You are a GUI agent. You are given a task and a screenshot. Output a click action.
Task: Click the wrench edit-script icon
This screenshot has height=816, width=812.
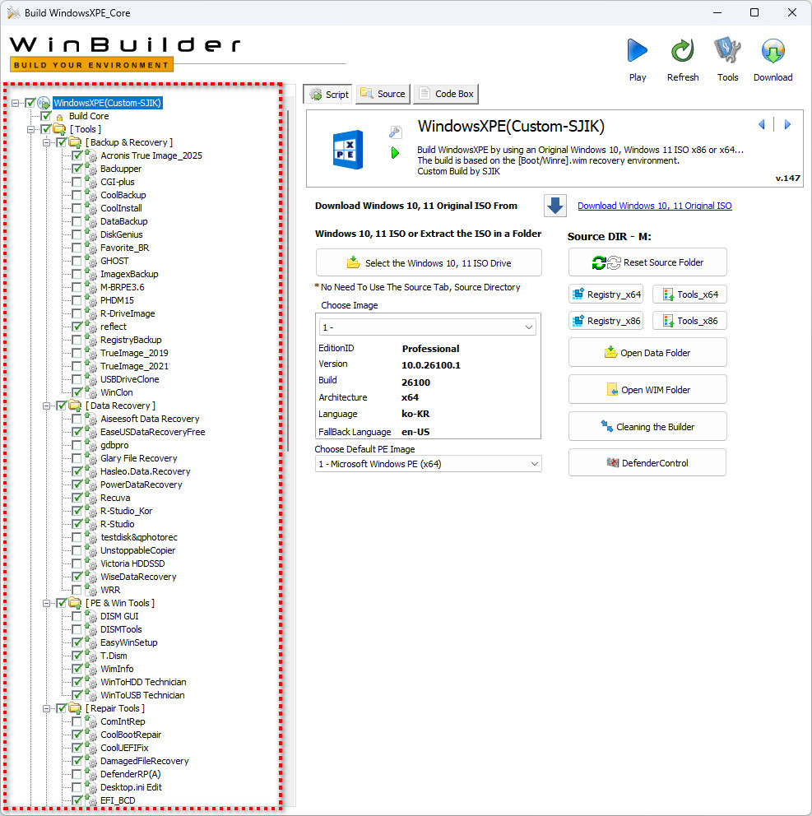pos(395,132)
